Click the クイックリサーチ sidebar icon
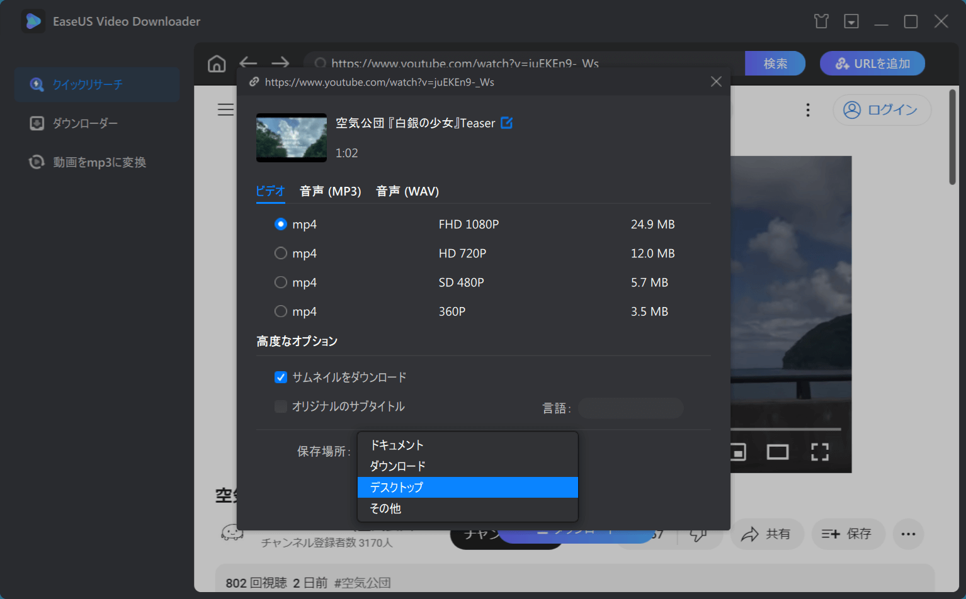Image resolution: width=966 pixels, height=599 pixels. [x=37, y=84]
